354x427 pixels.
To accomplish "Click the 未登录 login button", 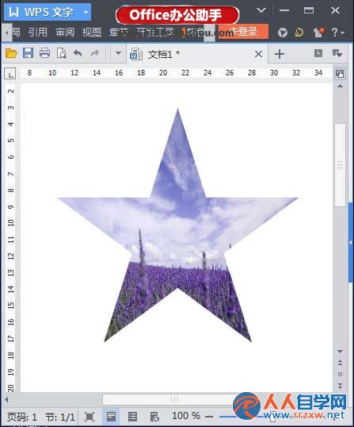I will (243, 32).
